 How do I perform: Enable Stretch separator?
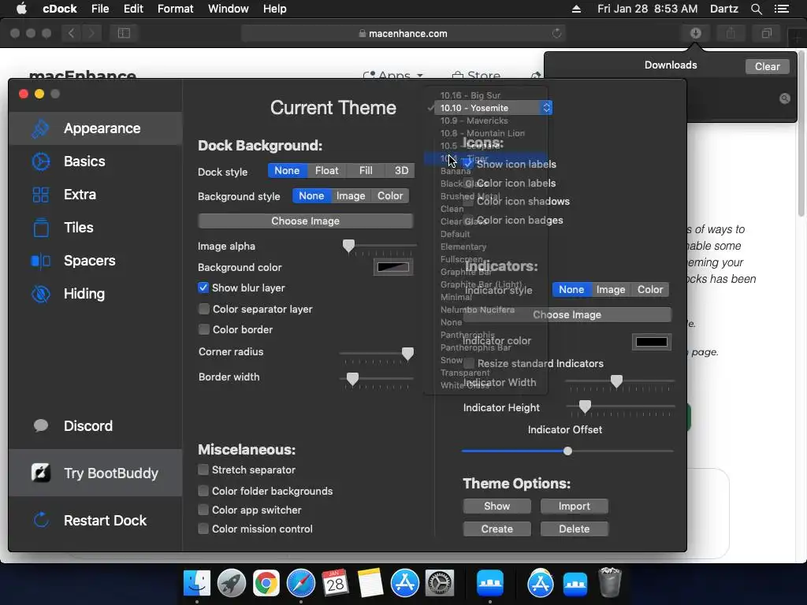(x=203, y=470)
